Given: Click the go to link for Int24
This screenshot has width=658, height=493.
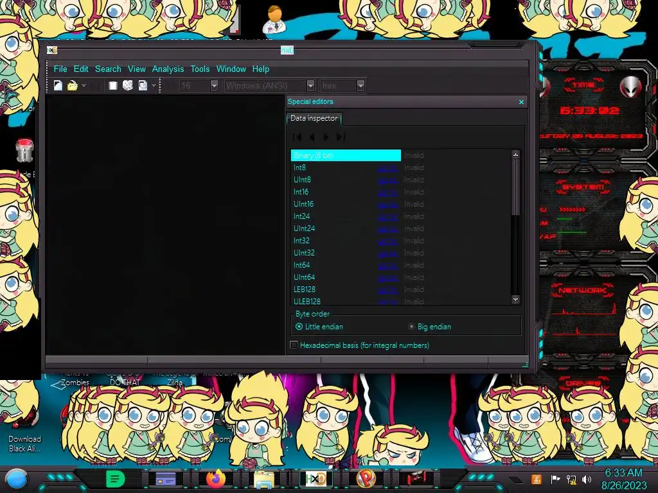Looking at the screenshot, I should coord(387,217).
